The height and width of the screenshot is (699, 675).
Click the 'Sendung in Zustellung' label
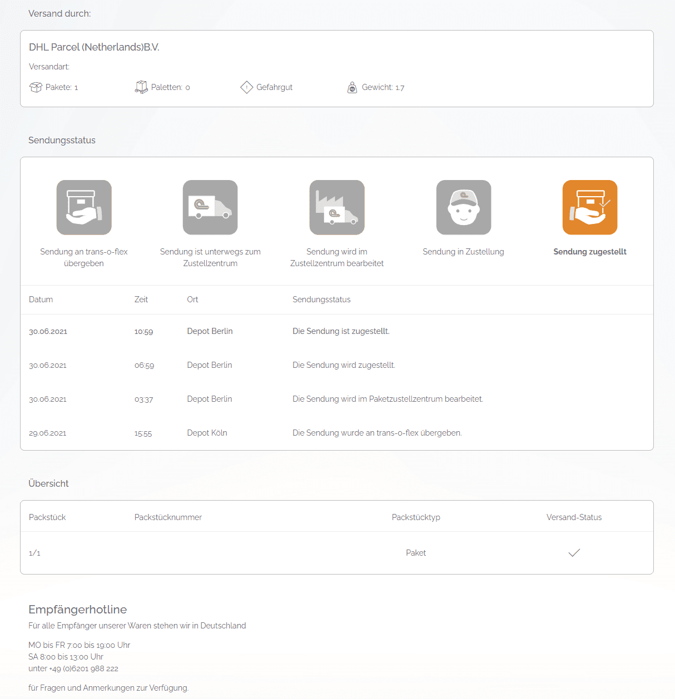(x=464, y=252)
